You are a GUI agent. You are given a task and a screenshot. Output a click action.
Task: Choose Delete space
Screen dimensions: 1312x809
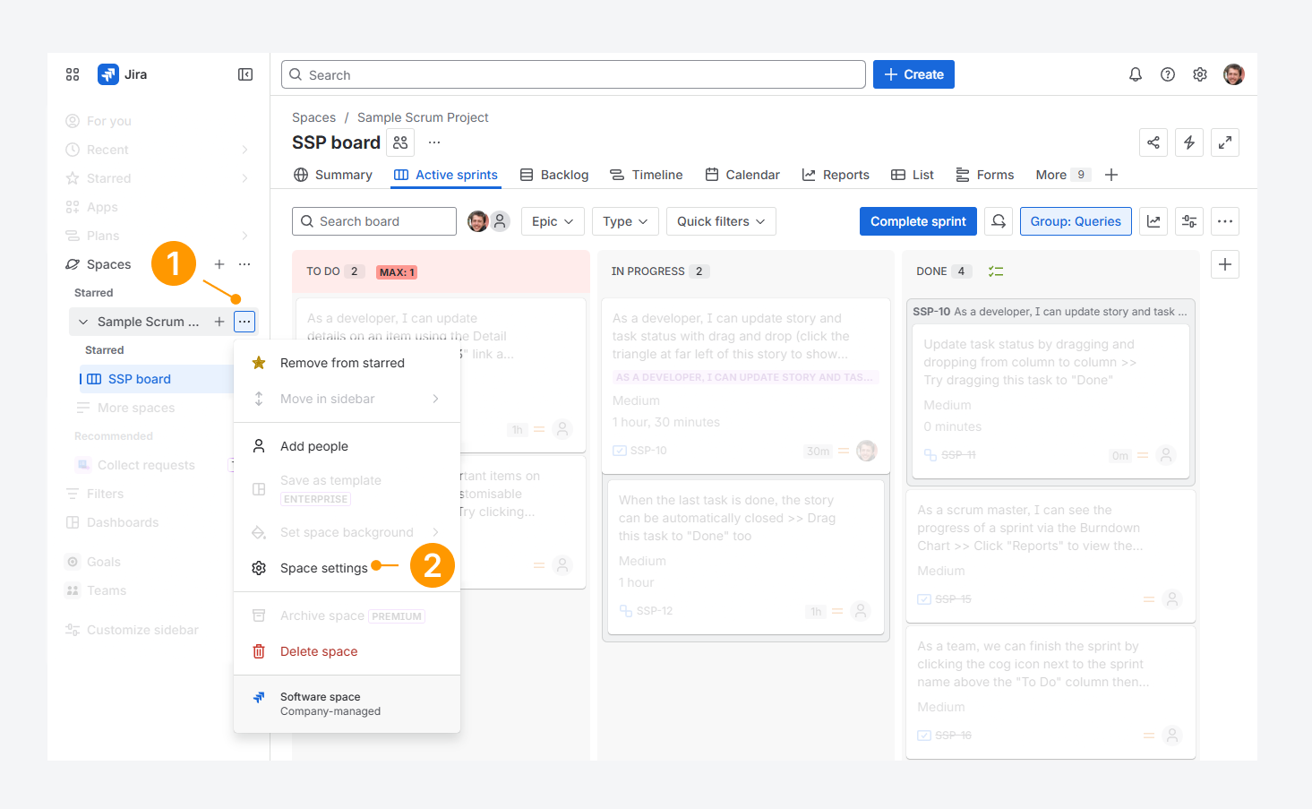pyautogui.click(x=347, y=651)
